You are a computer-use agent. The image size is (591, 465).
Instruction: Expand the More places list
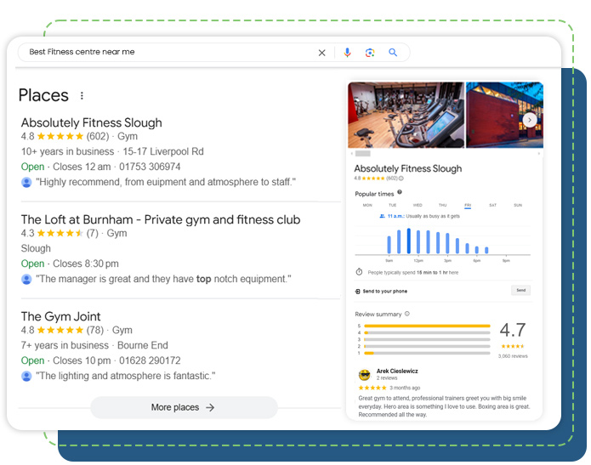183,407
